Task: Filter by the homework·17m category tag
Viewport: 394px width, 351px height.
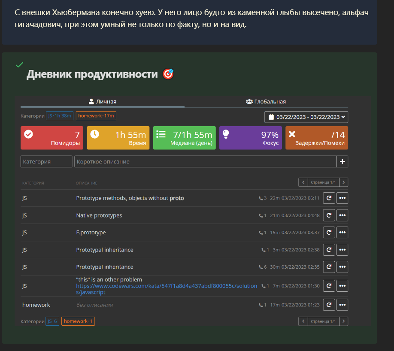Action: point(96,116)
